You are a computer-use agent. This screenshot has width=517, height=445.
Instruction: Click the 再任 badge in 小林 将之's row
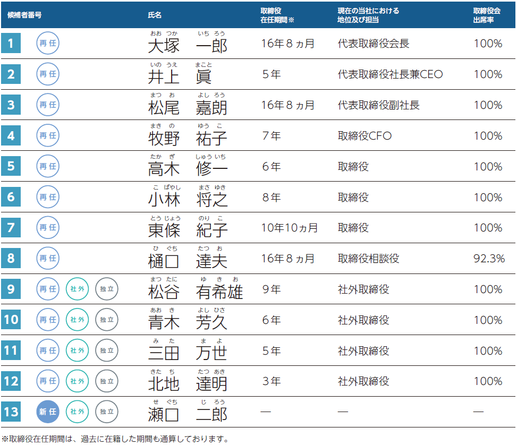click(x=48, y=197)
